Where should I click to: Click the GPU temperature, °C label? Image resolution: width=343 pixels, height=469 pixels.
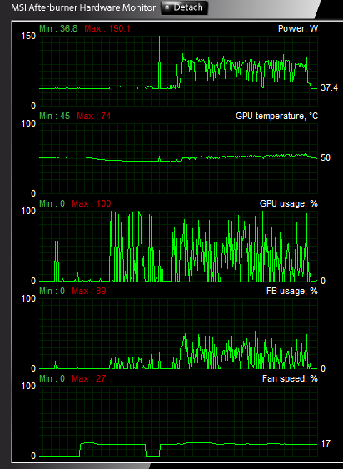click(x=276, y=116)
